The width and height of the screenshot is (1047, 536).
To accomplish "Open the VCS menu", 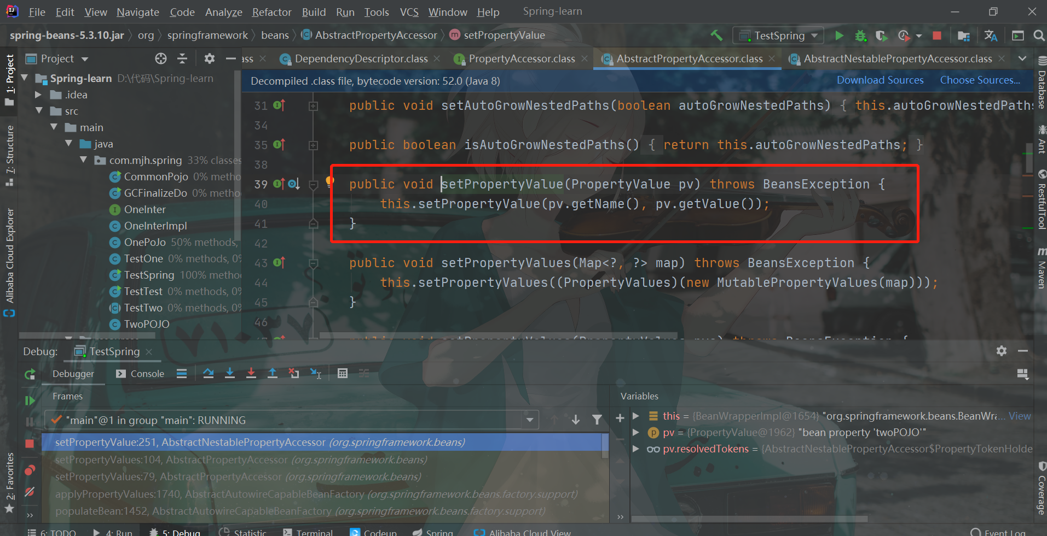I will (409, 12).
